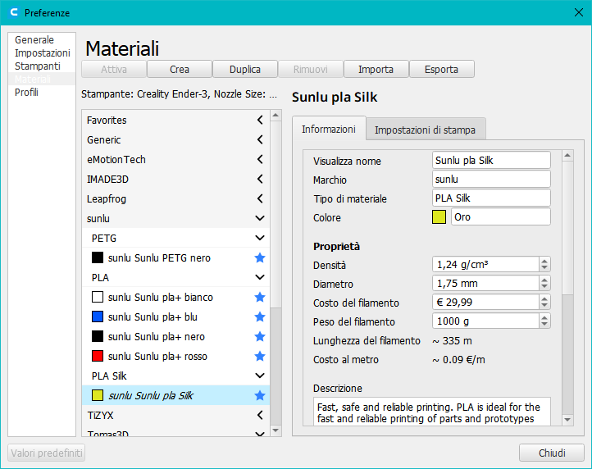592x469 pixels.
Task: Click star icon of Sunlu pla Silk
Action: (260, 395)
